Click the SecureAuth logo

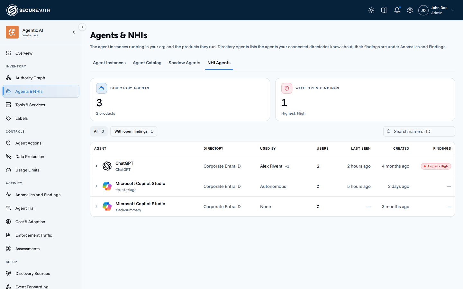pos(28,10)
